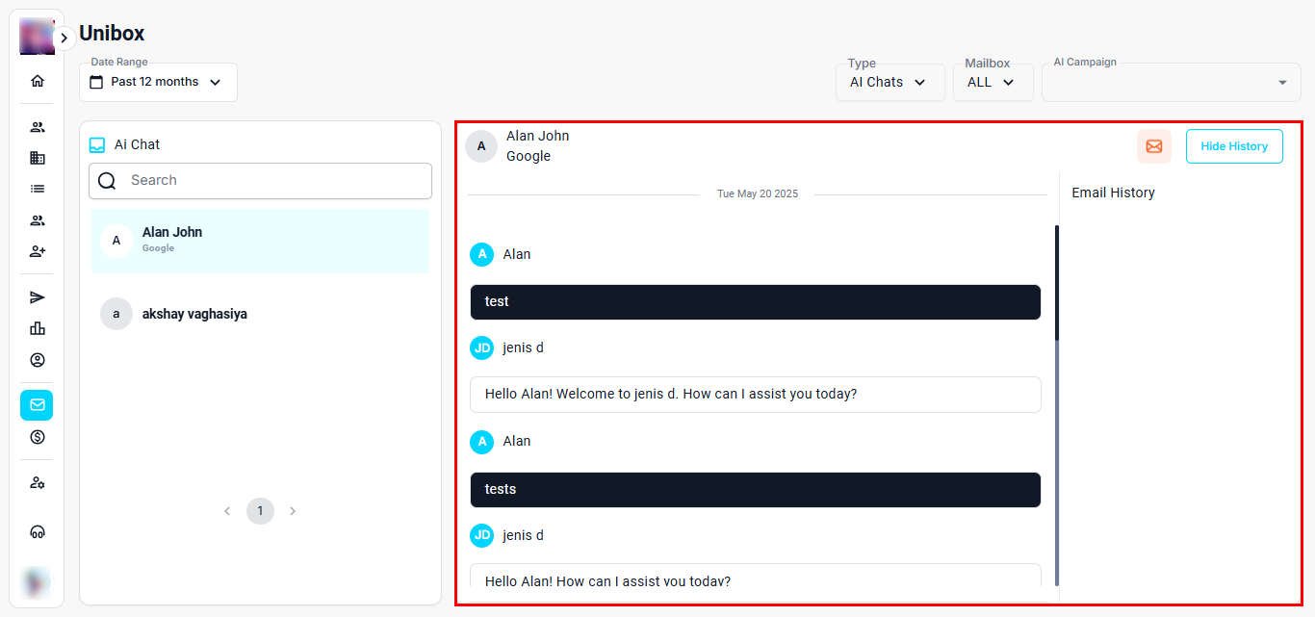1315x617 pixels.
Task: Expand the sidebar with the arrow chevron
Action: 64,38
